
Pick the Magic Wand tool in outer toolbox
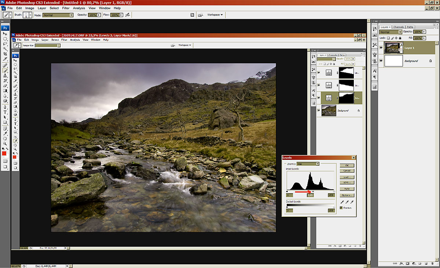coord(5,49)
